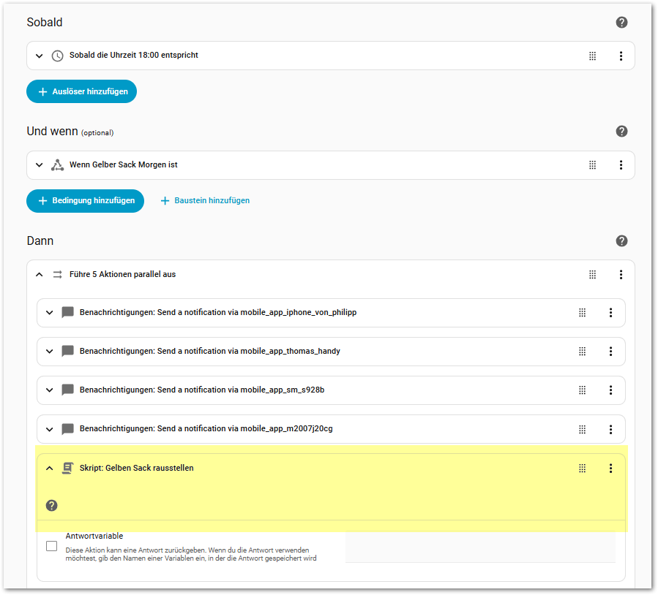
Task: Click help icon beside Sobald heading
Action: pyautogui.click(x=621, y=22)
